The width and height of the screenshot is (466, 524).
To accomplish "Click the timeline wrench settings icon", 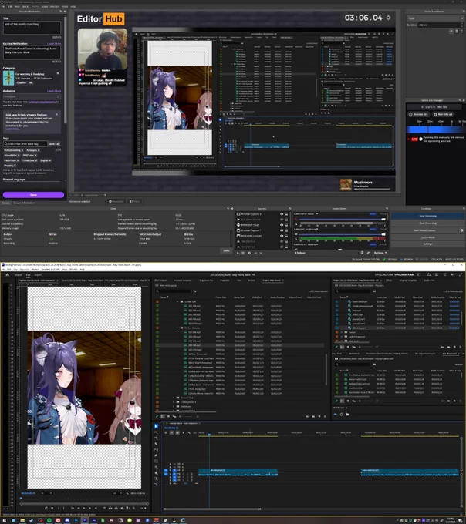I will [x=189, y=432].
